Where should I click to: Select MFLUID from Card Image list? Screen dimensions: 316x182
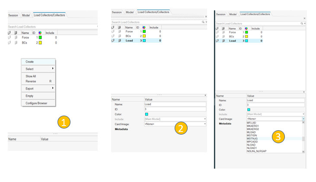tap(251, 123)
